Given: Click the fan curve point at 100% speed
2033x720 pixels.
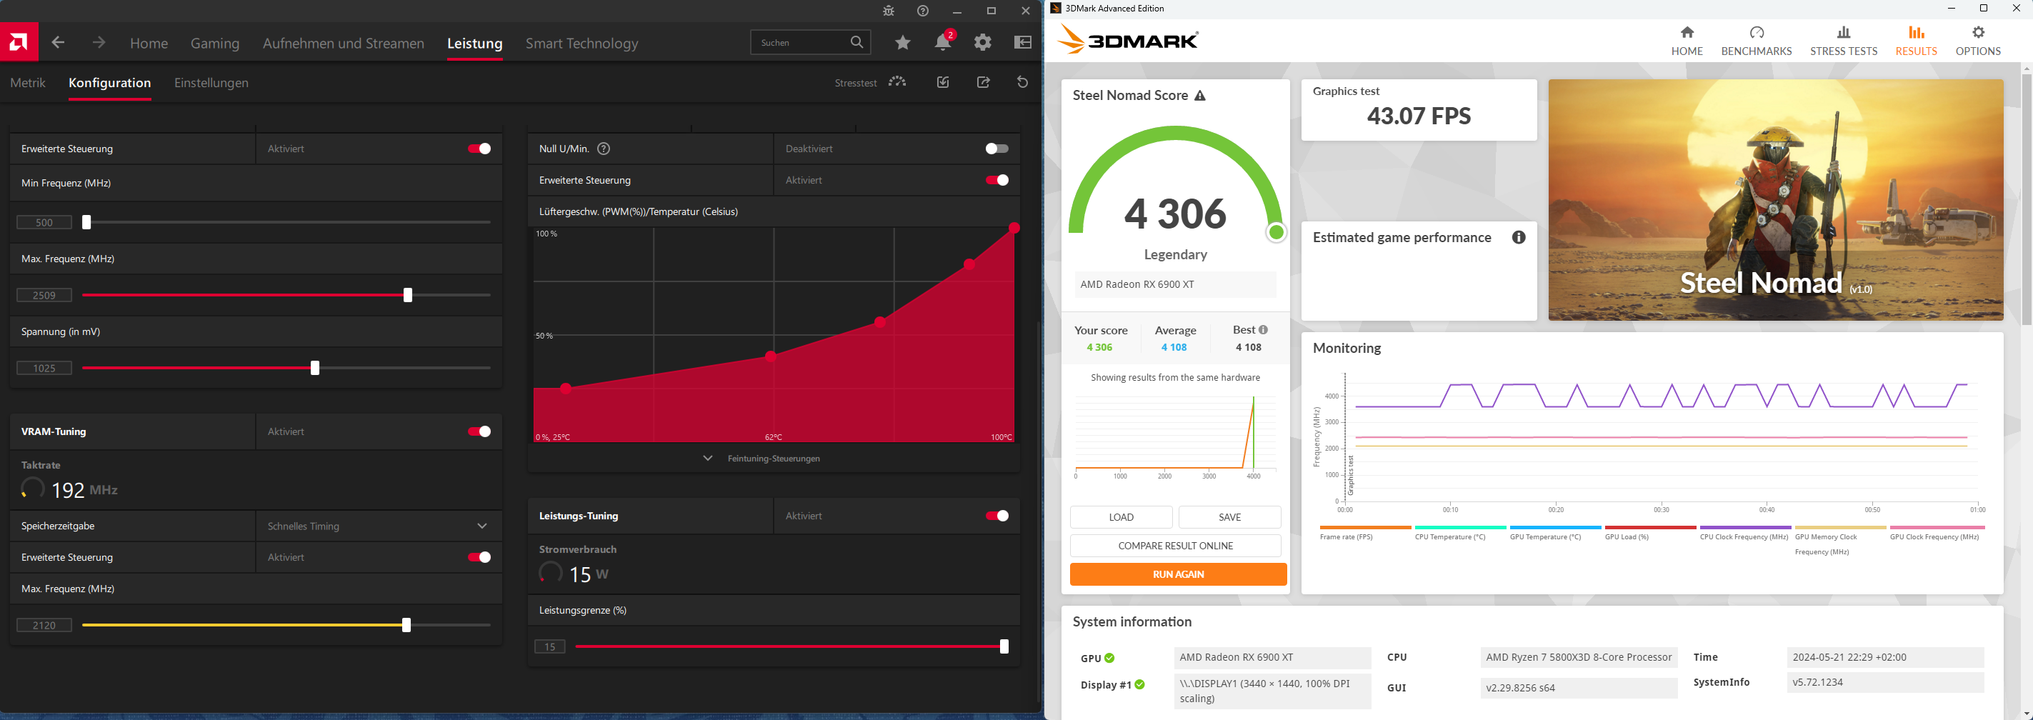Looking at the screenshot, I should tap(1014, 228).
